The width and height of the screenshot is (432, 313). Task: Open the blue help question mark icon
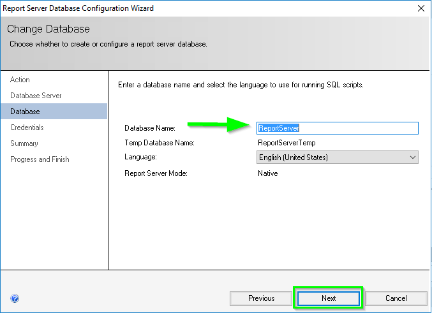click(x=15, y=298)
